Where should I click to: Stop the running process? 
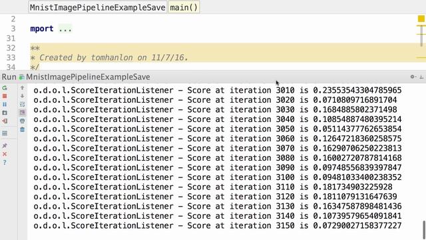(x=5, y=96)
